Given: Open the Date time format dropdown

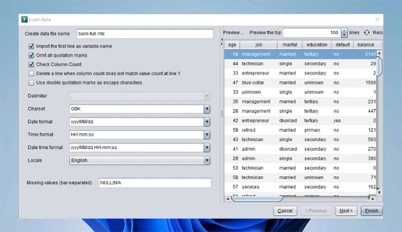Looking at the screenshot, I should [x=207, y=148].
